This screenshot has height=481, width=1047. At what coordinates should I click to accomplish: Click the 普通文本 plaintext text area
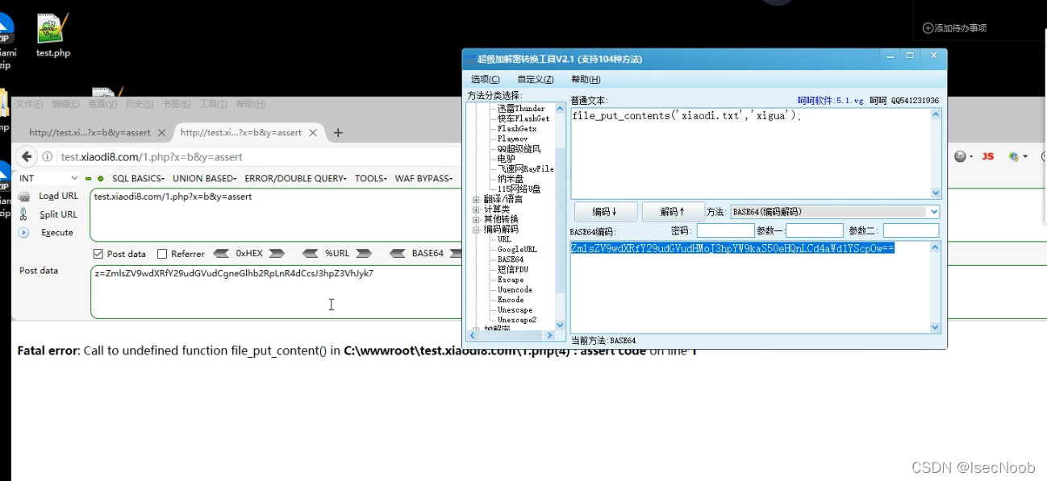coord(750,153)
